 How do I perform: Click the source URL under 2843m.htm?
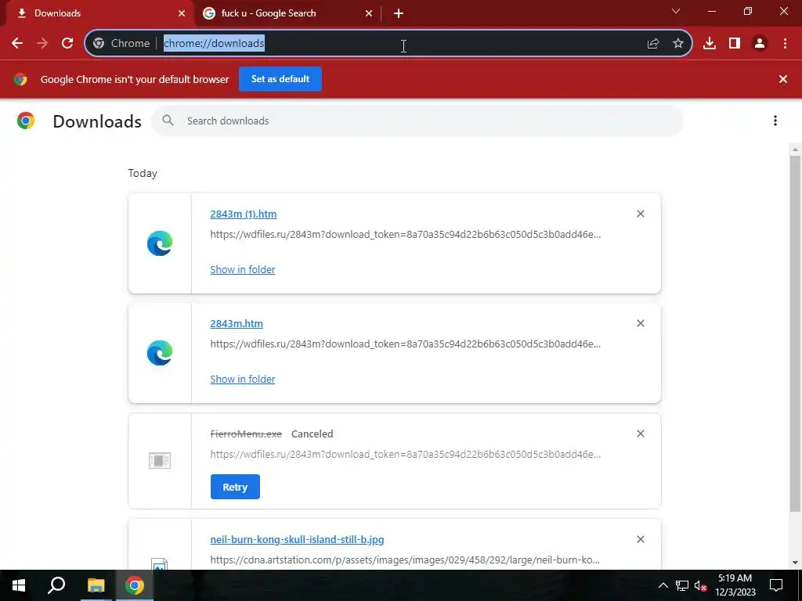406,344
